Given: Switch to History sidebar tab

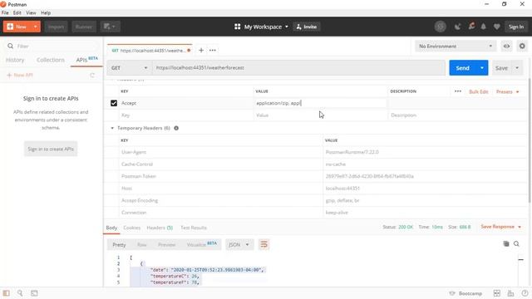Looking at the screenshot, I should point(15,60).
